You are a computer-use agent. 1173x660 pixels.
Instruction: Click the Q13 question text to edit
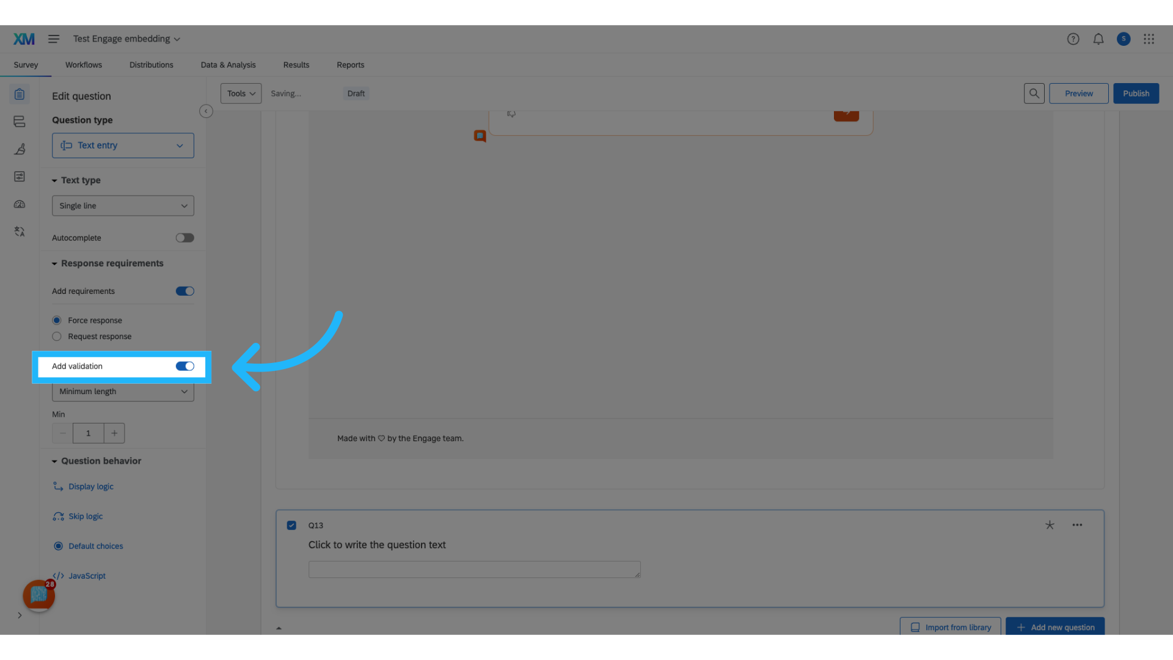(377, 544)
